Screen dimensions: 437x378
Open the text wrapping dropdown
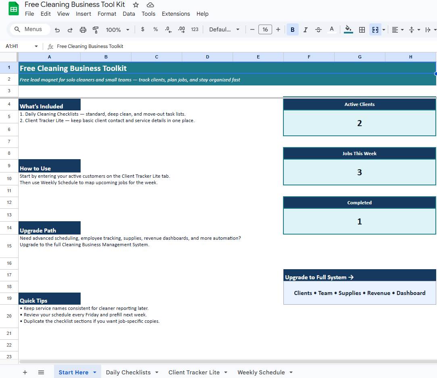tap(430, 30)
